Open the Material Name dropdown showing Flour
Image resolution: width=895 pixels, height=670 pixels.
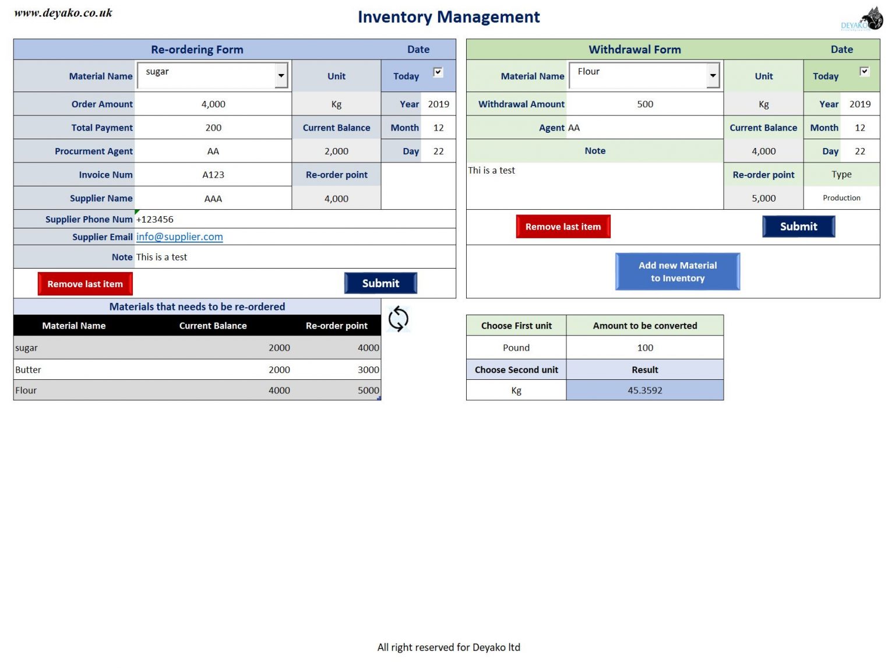click(x=713, y=75)
